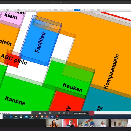Switch to the Scene 10 tab
Viewport: 131px width, 131px height.
22,10
